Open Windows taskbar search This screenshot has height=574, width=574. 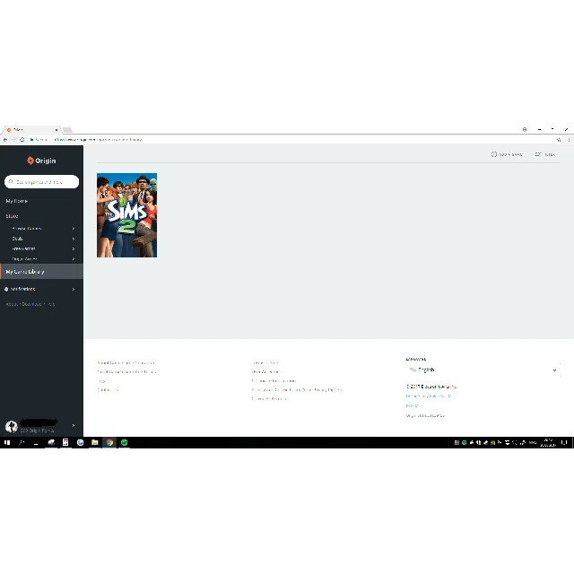point(22,442)
